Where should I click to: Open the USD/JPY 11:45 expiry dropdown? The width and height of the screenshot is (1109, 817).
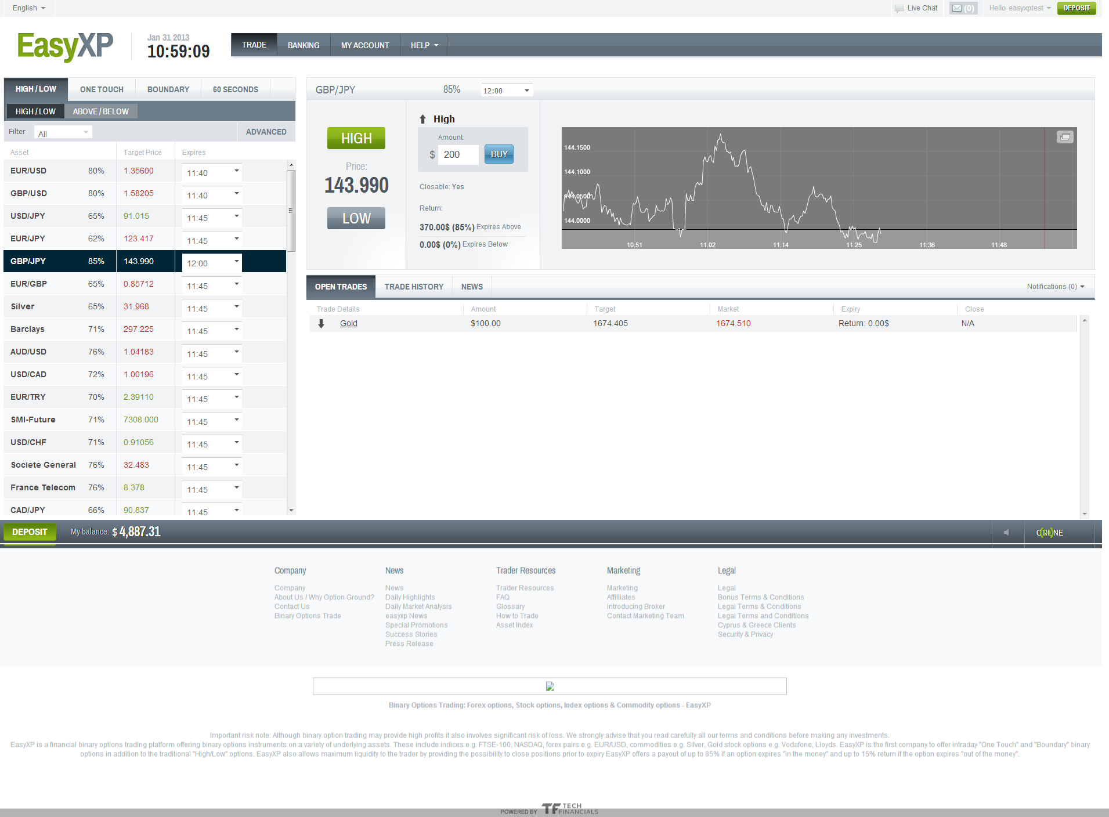pos(212,218)
